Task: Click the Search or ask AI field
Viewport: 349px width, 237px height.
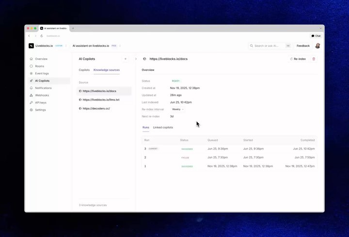Action: click(x=270, y=46)
